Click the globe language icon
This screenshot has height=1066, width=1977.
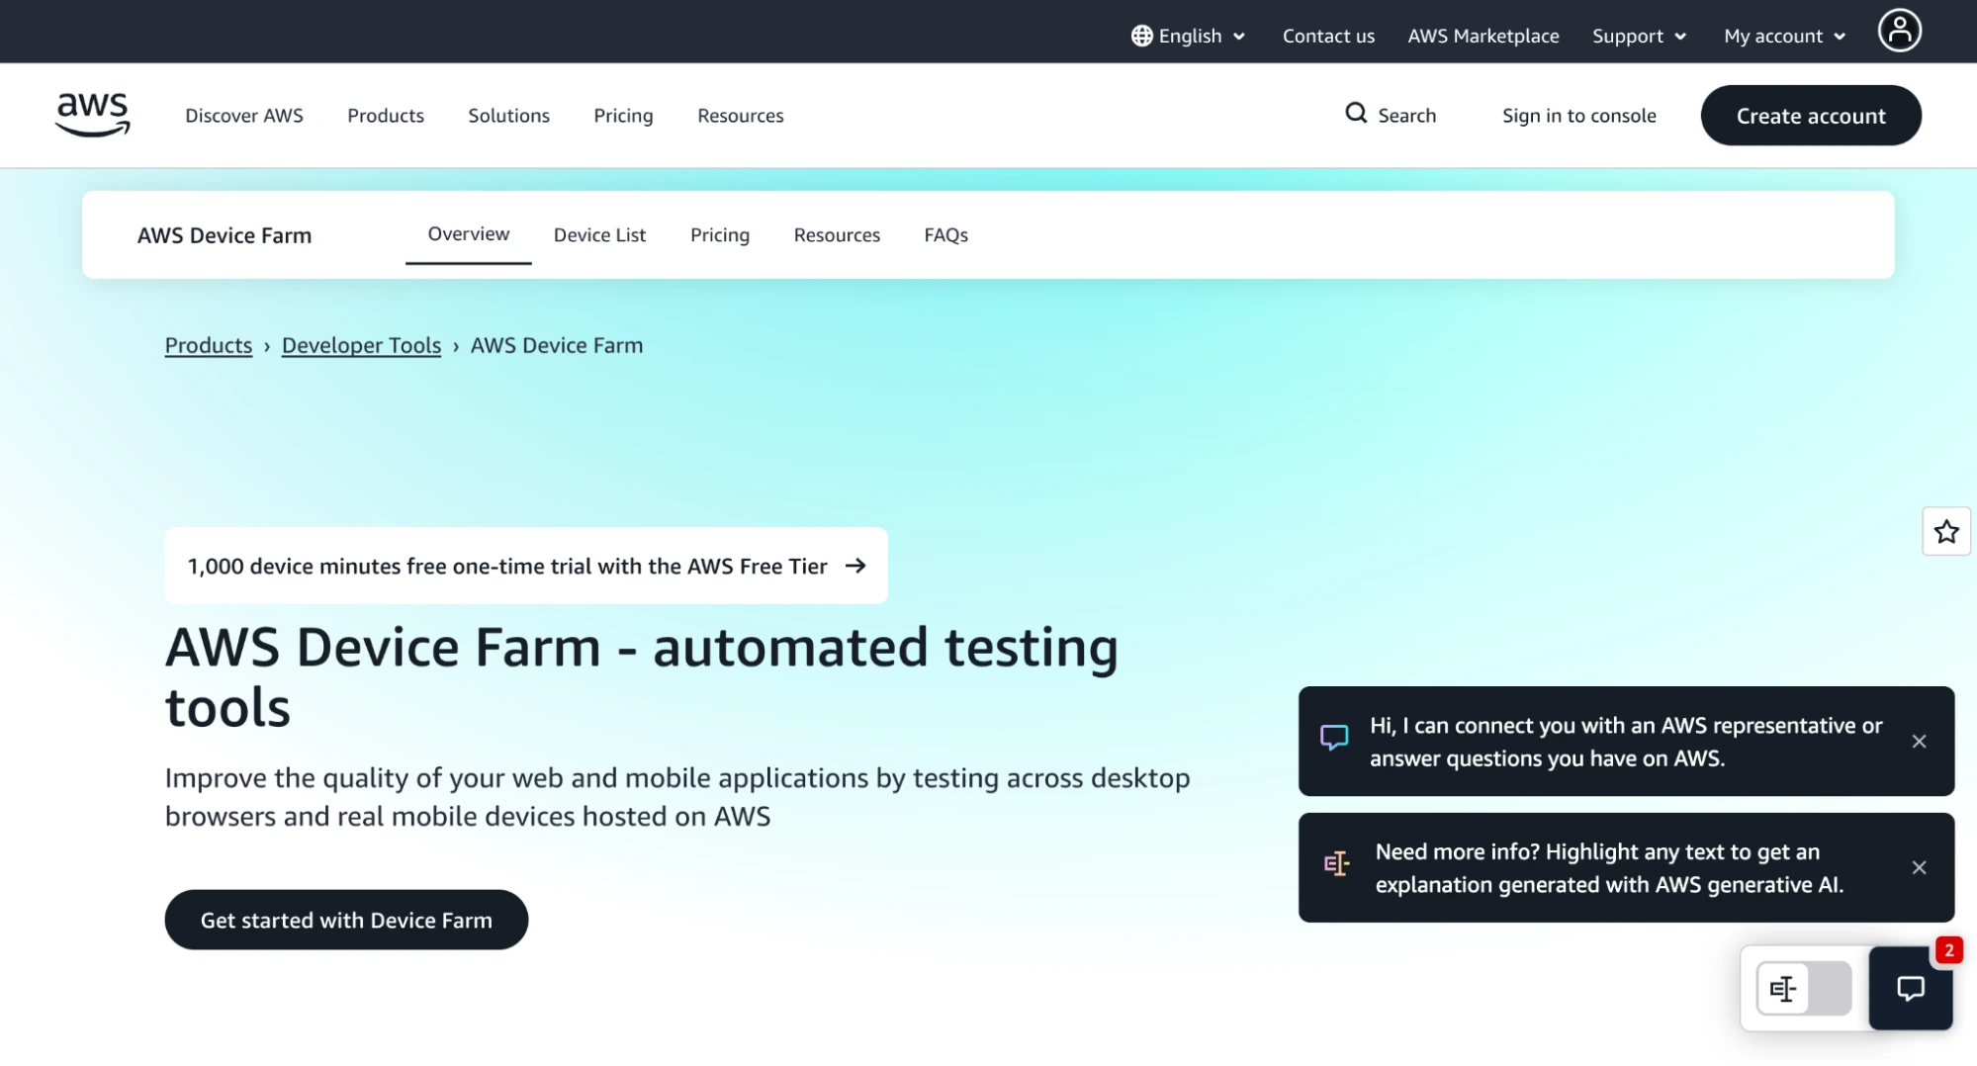coord(1141,36)
